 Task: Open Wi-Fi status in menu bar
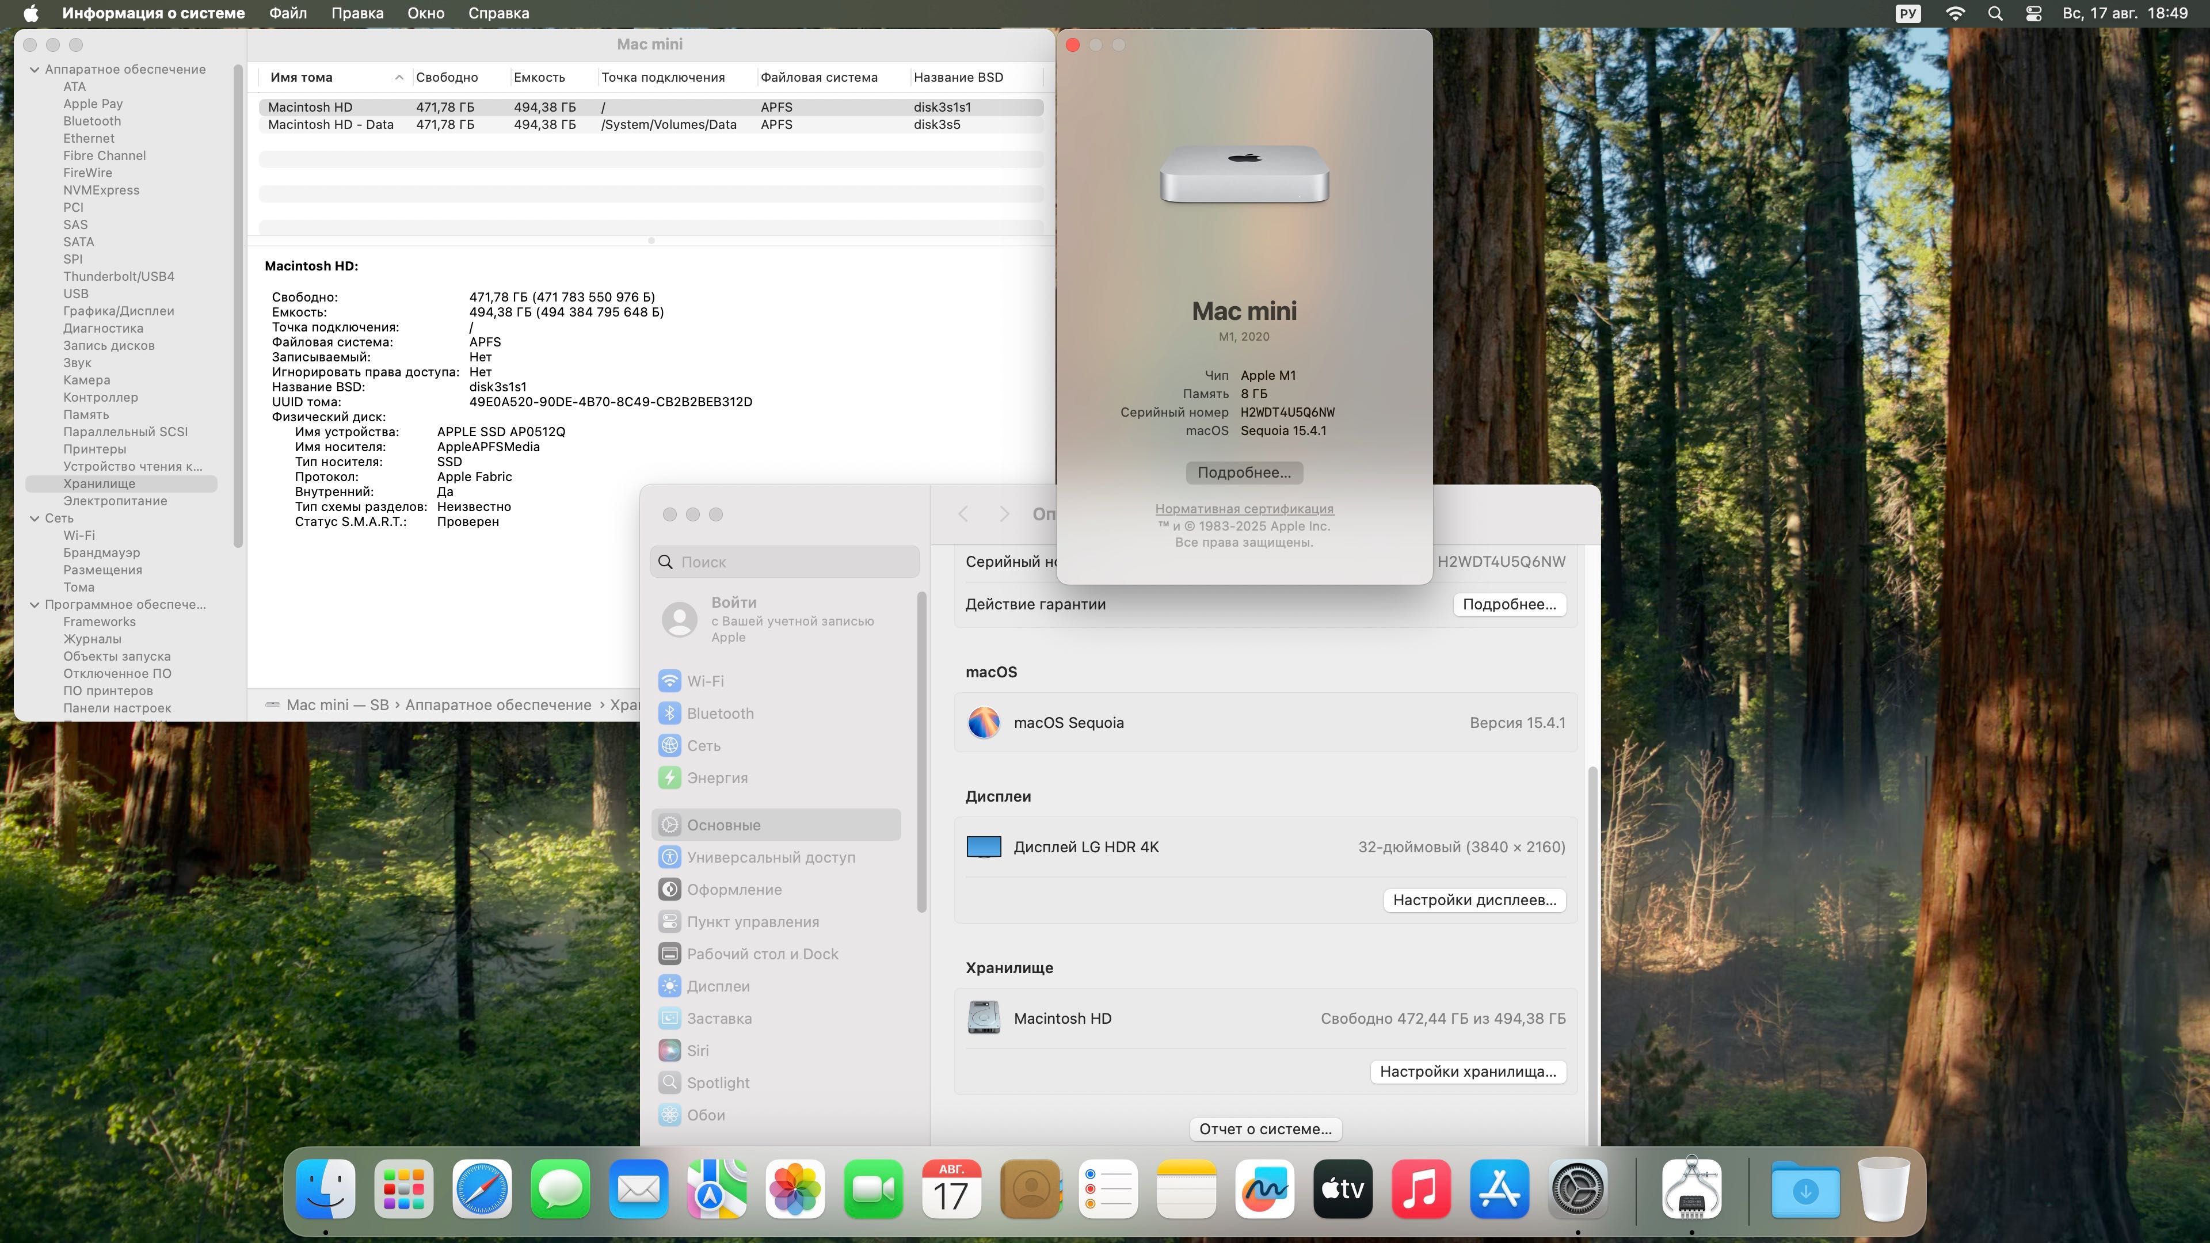coord(1955,14)
